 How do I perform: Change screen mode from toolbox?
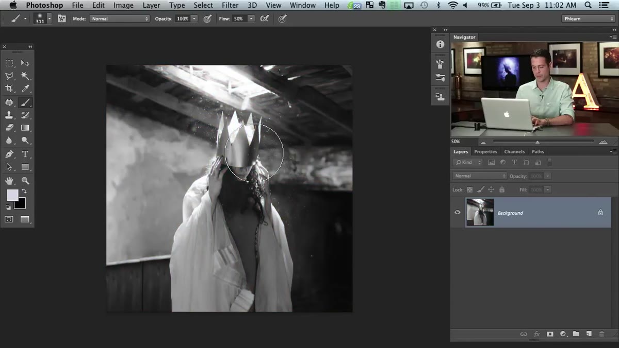tap(25, 219)
